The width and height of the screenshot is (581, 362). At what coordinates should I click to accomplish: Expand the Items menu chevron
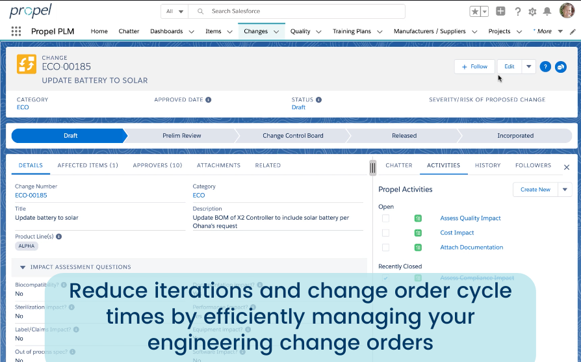[x=229, y=32]
